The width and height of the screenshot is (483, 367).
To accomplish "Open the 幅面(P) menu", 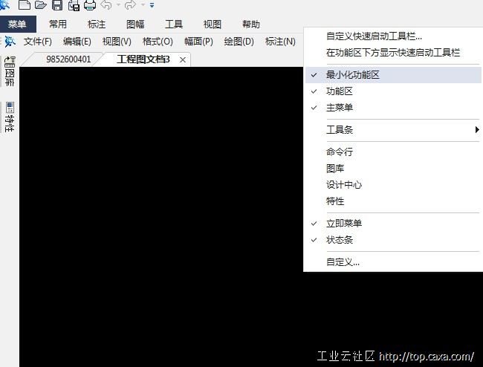I will point(198,42).
